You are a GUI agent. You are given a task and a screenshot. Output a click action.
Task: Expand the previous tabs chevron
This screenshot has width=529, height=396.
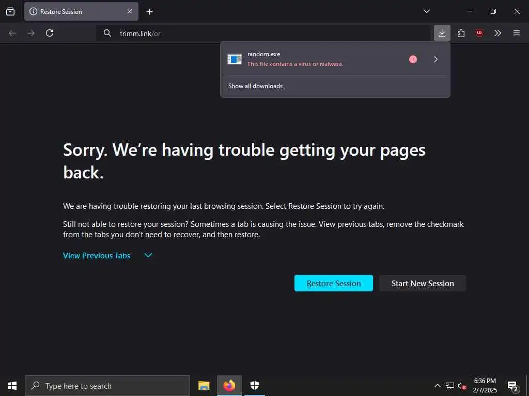click(x=148, y=255)
